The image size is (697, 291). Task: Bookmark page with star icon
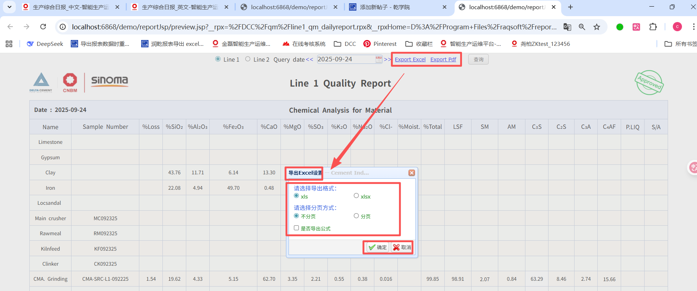(x=597, y=27)
